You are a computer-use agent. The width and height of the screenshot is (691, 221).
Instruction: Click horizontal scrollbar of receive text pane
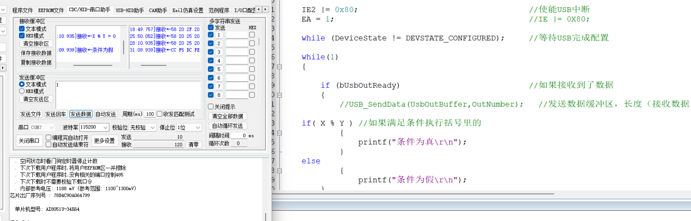pyautogui.click(x=93, y=65)
